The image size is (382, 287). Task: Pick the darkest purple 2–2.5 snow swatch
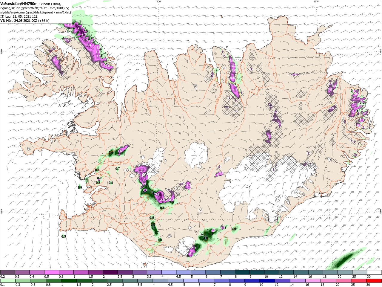(x=110, y=272)
